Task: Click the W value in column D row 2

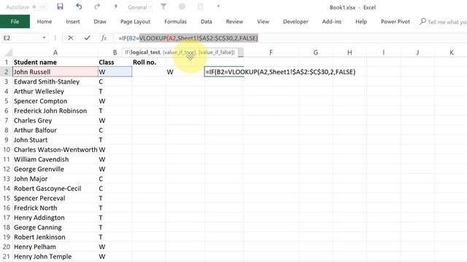Action: (x=185, y=72)
